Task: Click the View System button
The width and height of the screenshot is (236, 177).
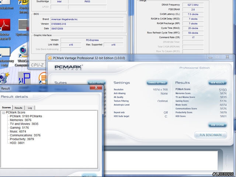Action: [217, 125]
